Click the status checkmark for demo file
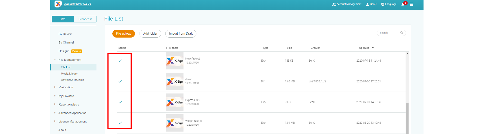Image resolution: width=482 pixels, height=134 pixels. point(120,81)
